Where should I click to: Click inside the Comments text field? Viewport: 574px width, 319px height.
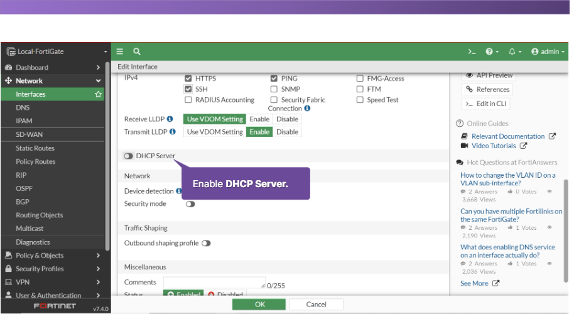tap(215, 283)
